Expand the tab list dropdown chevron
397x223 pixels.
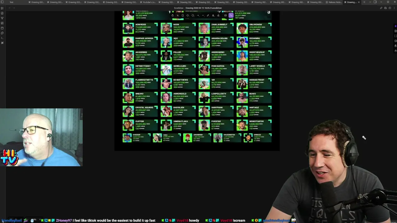pos(370,2)
